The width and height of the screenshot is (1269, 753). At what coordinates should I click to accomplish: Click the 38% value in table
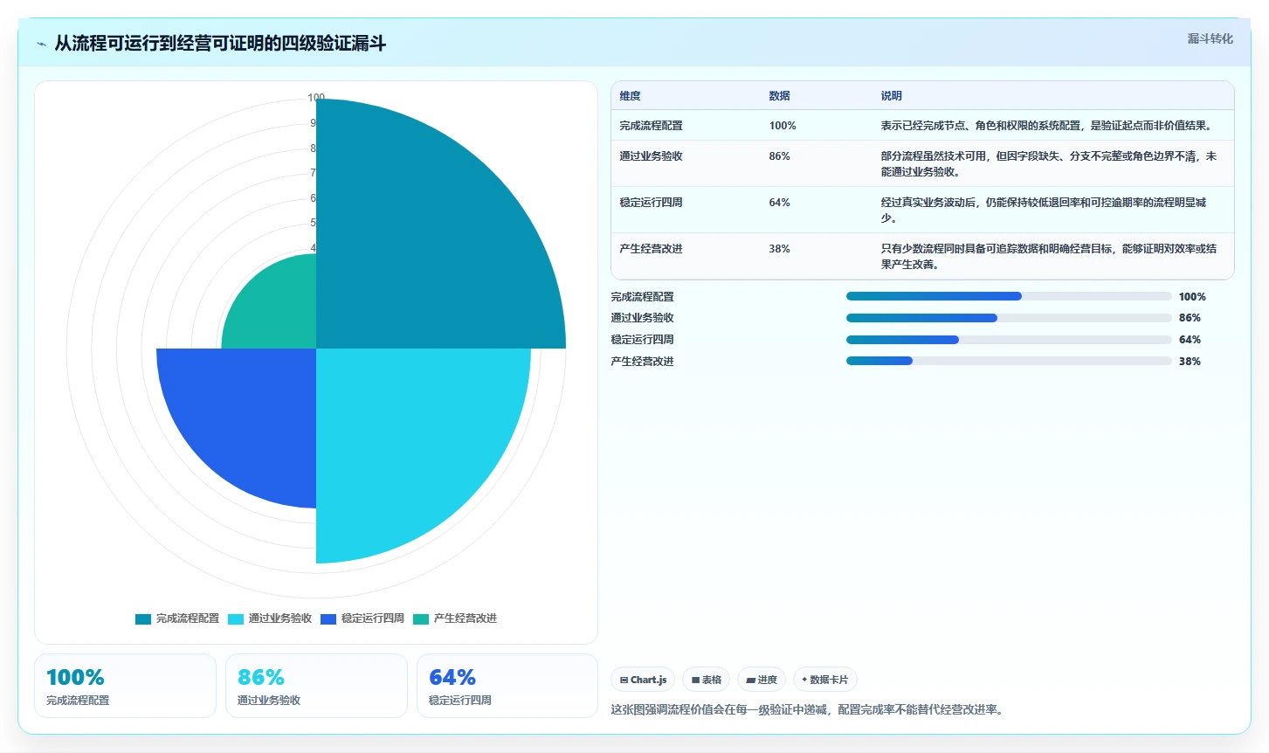pyautogui.click(x=779, y=249)
